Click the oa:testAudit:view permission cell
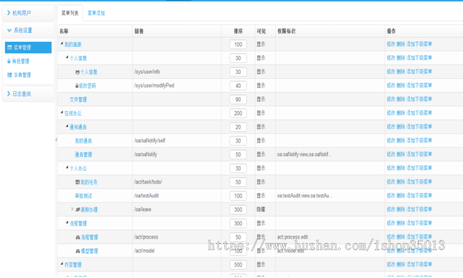The height and width of the screenshot is (278, 463). (305, 196)
